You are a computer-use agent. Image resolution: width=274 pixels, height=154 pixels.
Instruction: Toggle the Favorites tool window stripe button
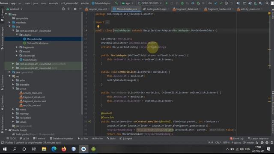click(x=2, y=103)
